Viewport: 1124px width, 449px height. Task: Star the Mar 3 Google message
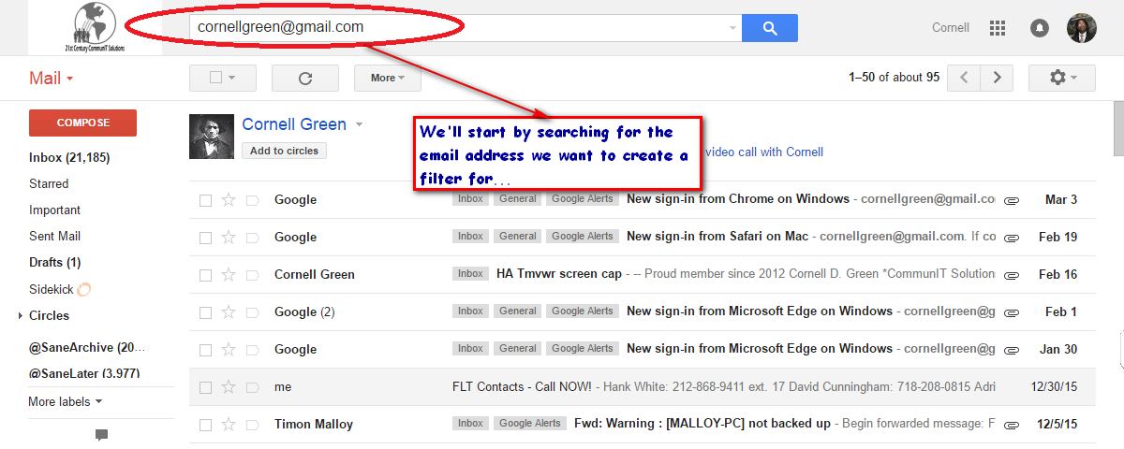[x=229, y=199]
